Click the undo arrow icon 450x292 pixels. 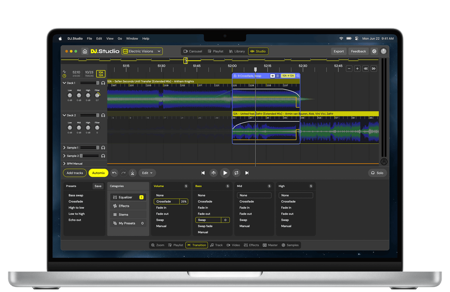coord(114,173)
